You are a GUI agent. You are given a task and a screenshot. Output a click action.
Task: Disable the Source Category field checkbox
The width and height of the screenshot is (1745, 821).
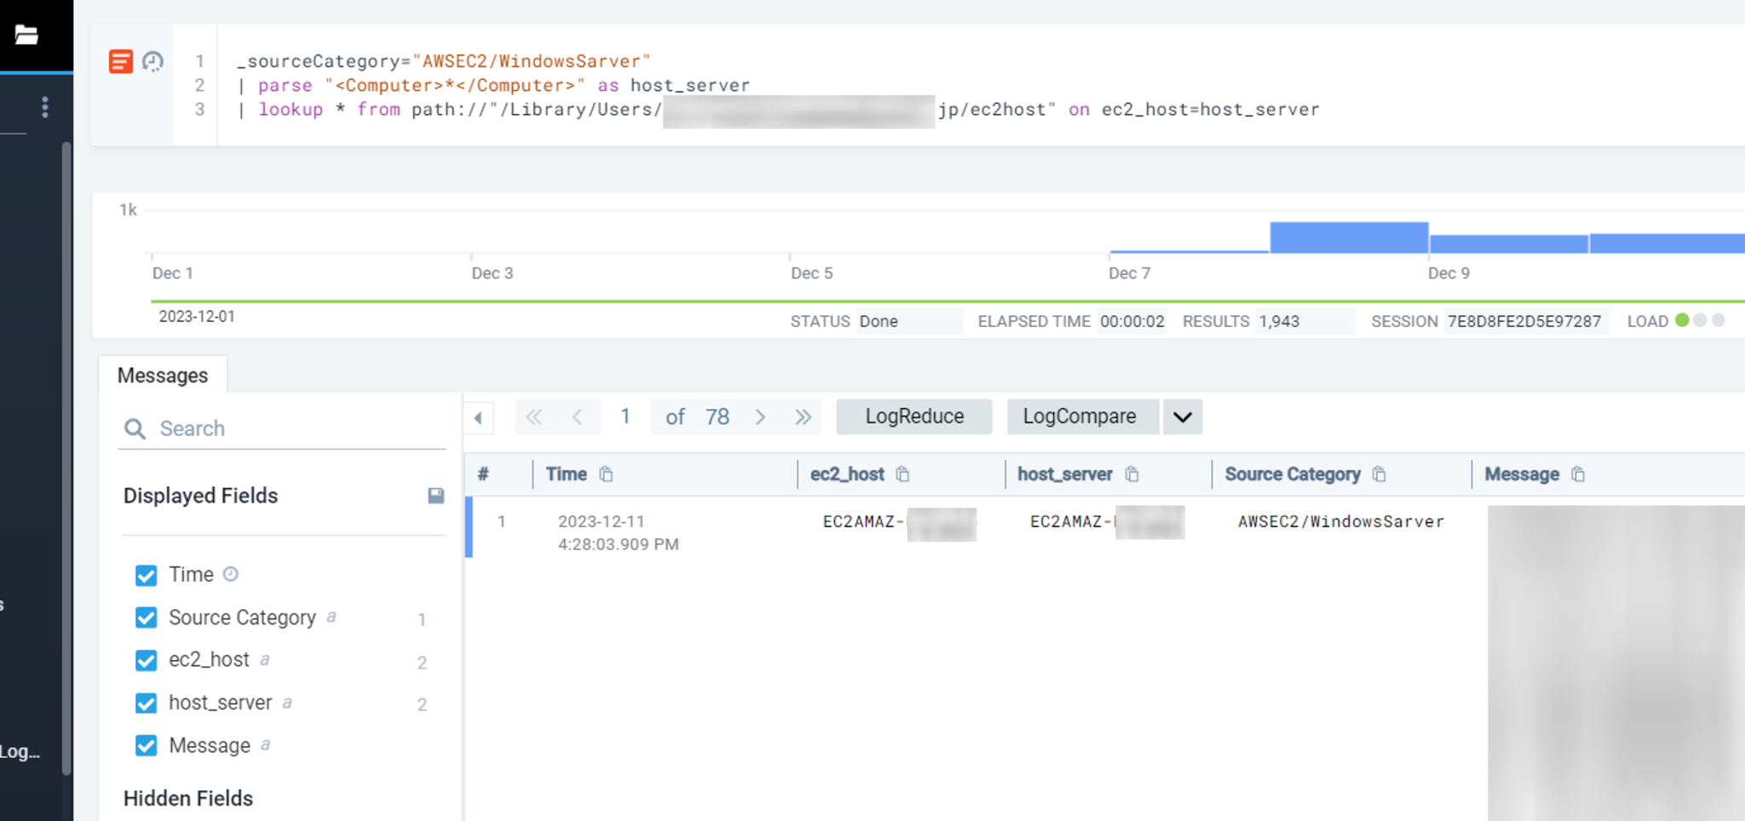click(x=146, y=617)
